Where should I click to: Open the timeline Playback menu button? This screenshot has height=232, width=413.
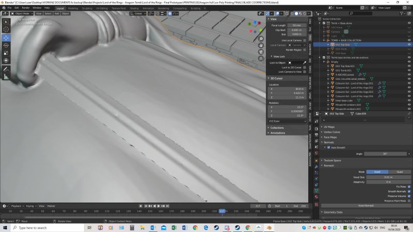point(18,206)
